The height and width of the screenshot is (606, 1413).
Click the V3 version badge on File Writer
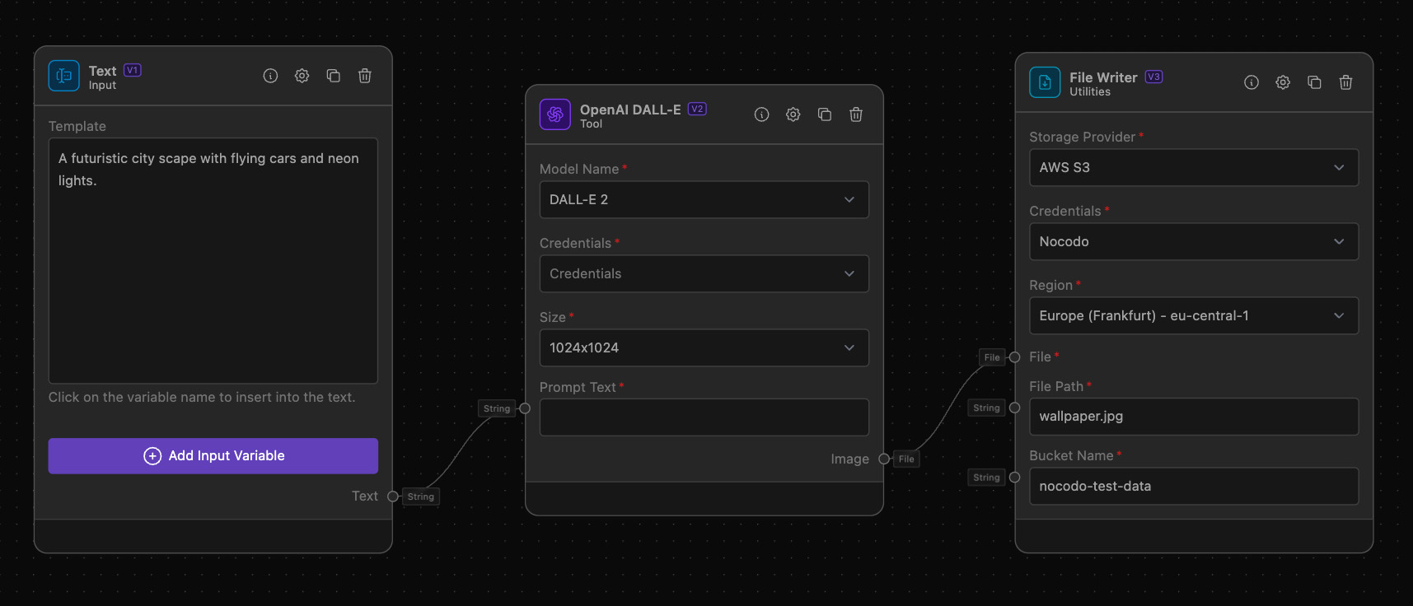(x=1153, y=77)
